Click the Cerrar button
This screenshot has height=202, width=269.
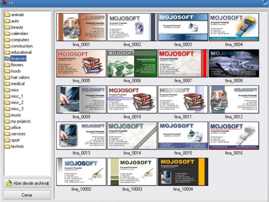[x=27, y=195]
